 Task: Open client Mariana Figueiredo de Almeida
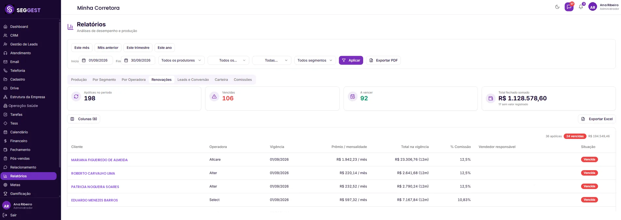(99, 160)
